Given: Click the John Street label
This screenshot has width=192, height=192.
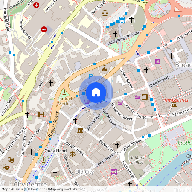Looking at the screenshot, I should 94,122.
